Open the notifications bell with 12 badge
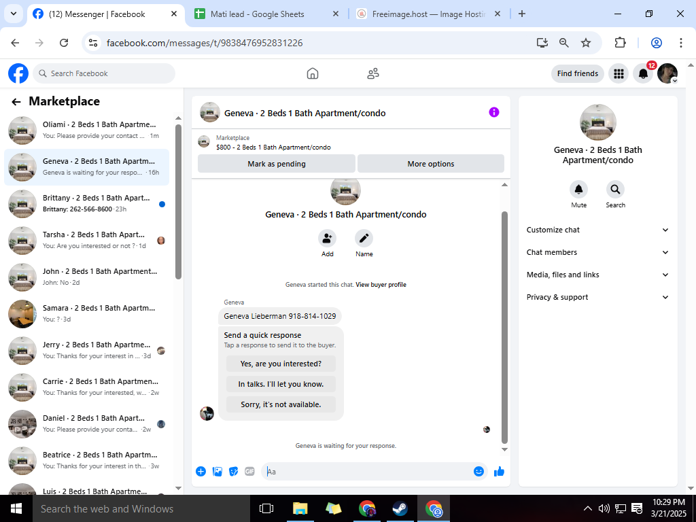Screen dimensions: 696x522 coord(643,73)
